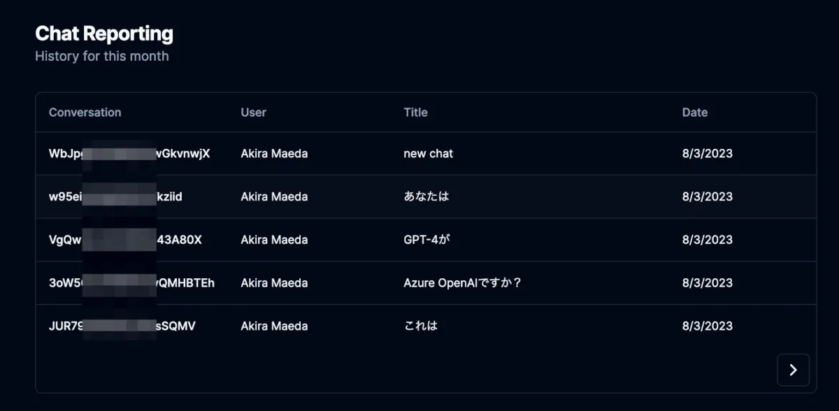This screenshot has height=411, width=839.
Task: Open the 'new chat' conversation title
Action: pyautogui.click(x=428, y=153)
